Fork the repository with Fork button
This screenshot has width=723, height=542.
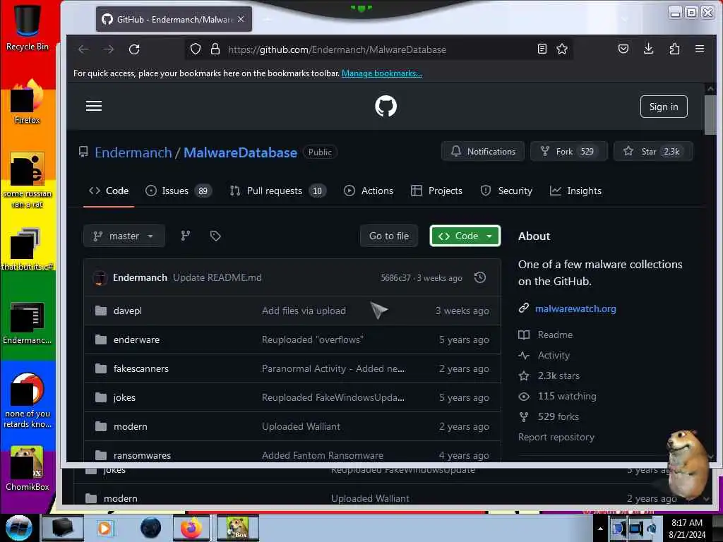[569, 151]
